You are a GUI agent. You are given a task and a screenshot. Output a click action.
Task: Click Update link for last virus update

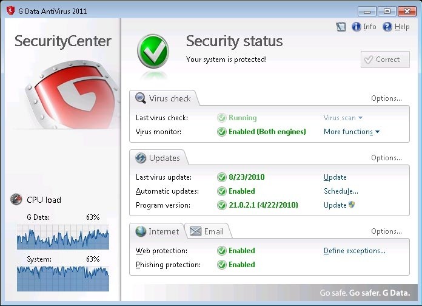335,177
